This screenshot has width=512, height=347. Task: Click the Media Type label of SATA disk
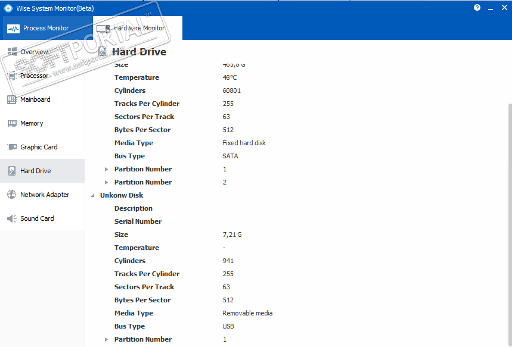(x=134, y=143)
